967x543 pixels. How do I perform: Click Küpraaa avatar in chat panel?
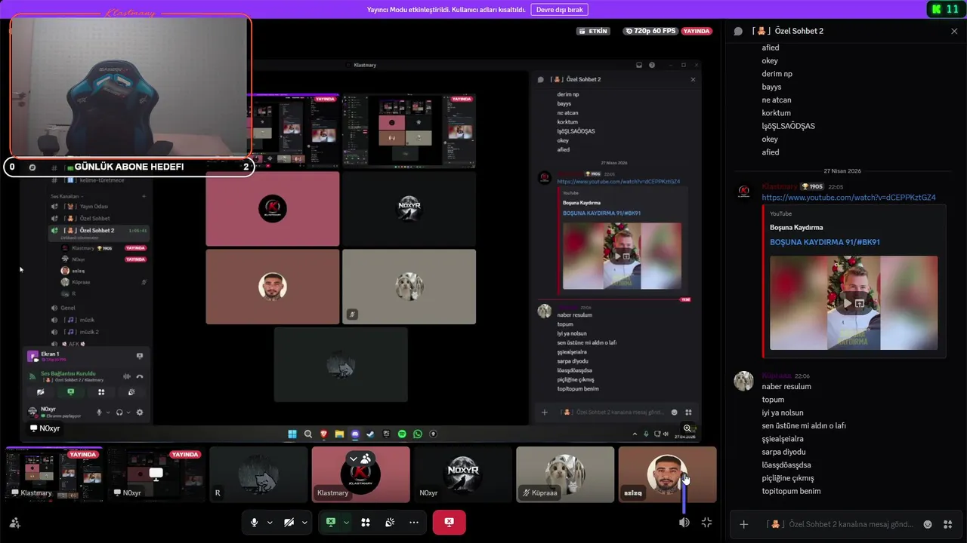click(744, 380)
